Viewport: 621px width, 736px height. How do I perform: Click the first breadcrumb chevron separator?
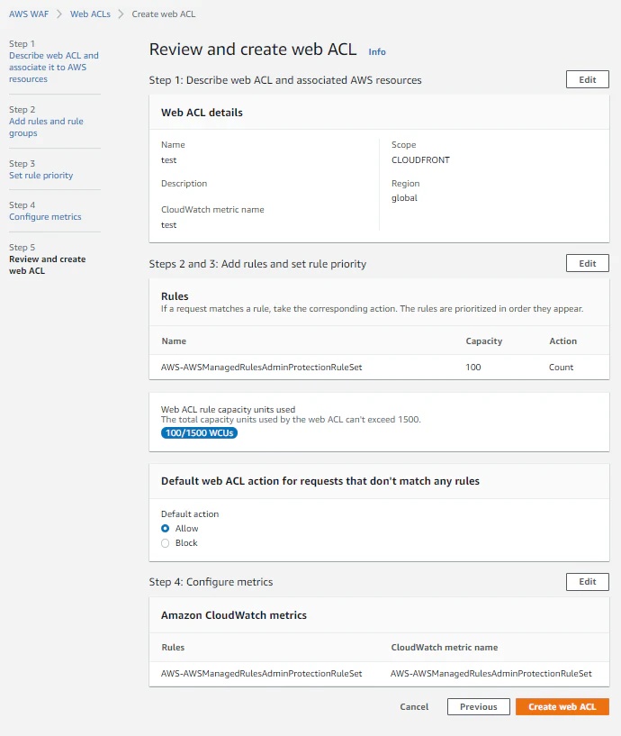(59, 14)
